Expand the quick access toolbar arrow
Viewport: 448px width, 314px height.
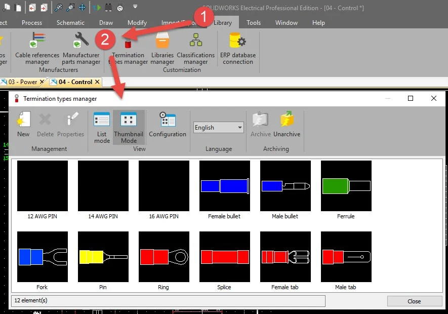click(135, 7)
